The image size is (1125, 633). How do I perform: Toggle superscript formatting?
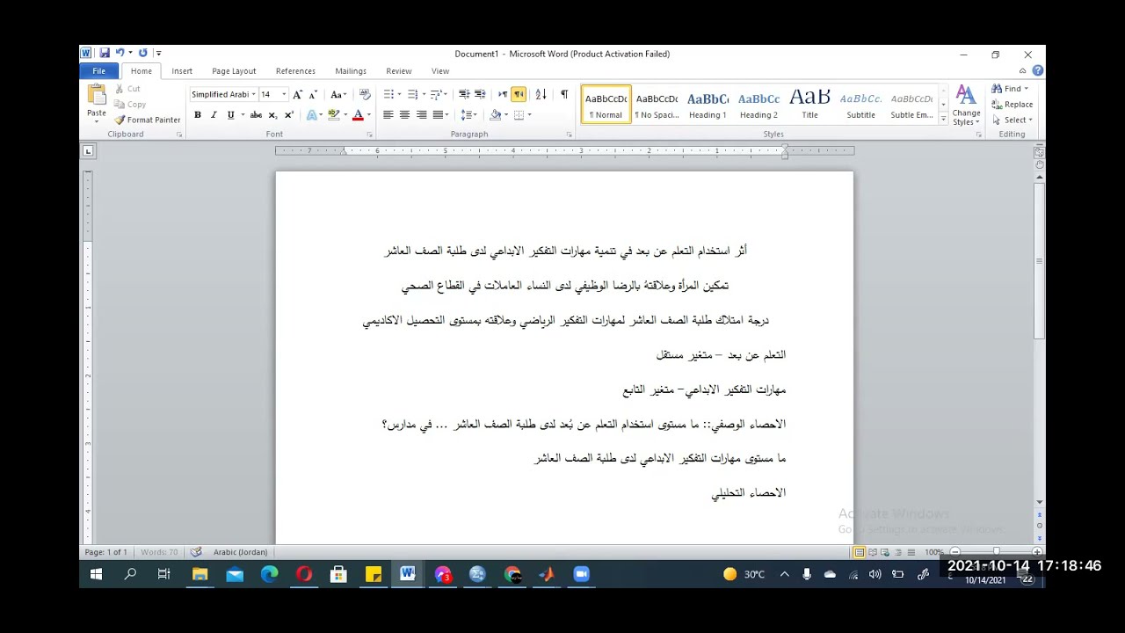click(289, 115)
